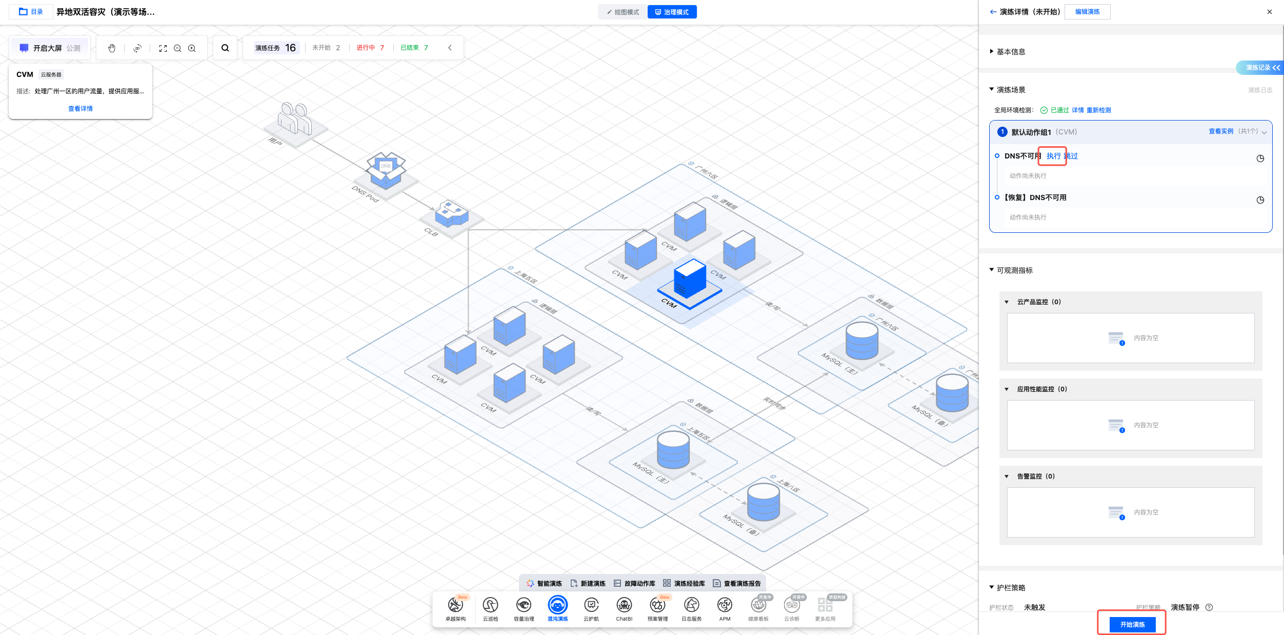Expand the 基本信息 section
The height and width of the screenshot is (635, 1284).
point(1010,52)
